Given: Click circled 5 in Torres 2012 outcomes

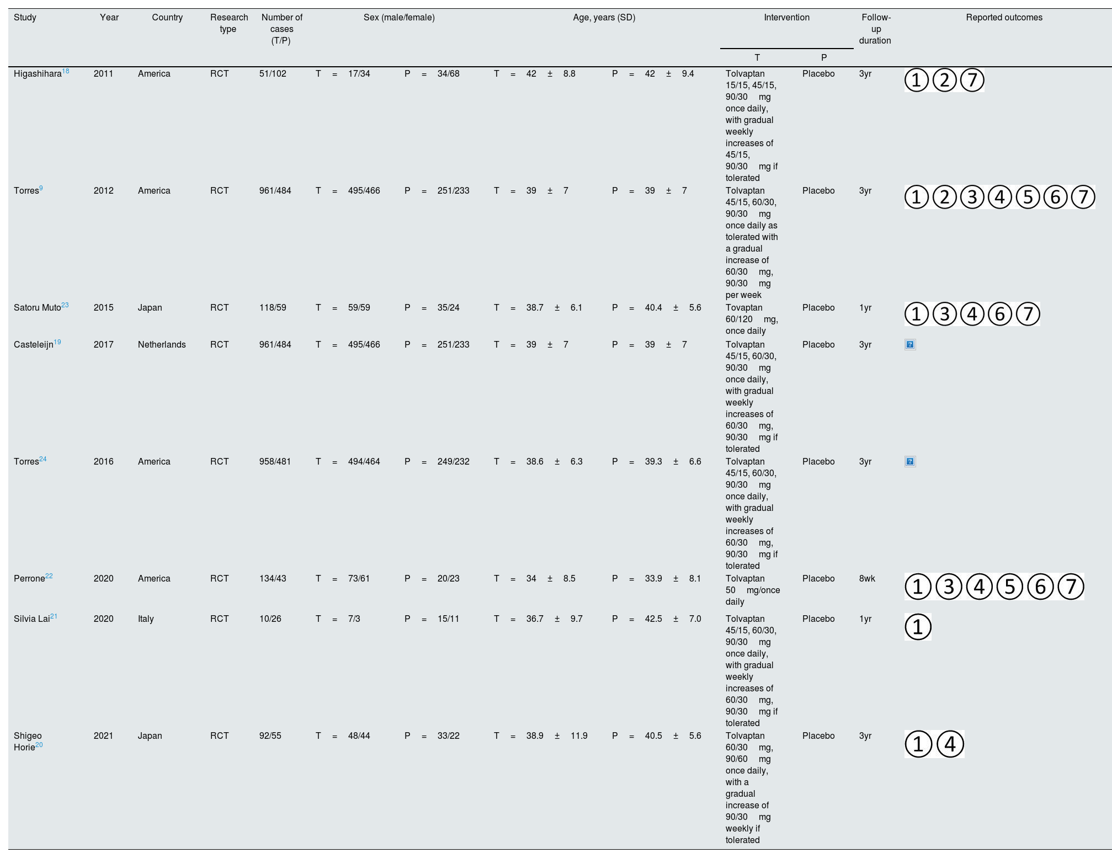Looking at the screenshot, I should point(1027,197).
